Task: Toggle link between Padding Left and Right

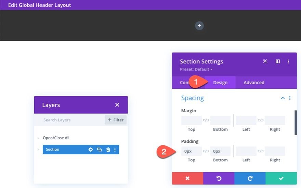Action: 261,151
